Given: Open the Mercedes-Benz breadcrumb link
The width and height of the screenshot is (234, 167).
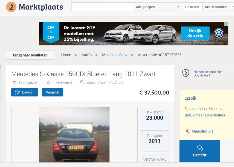Looking at the screenshot, I should (x=115, y=55).
